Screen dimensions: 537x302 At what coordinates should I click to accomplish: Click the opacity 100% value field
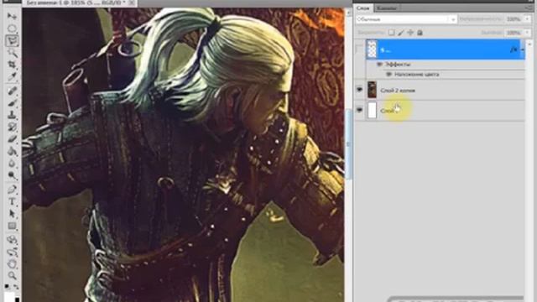pyautogui.click(x=513, y=19)
